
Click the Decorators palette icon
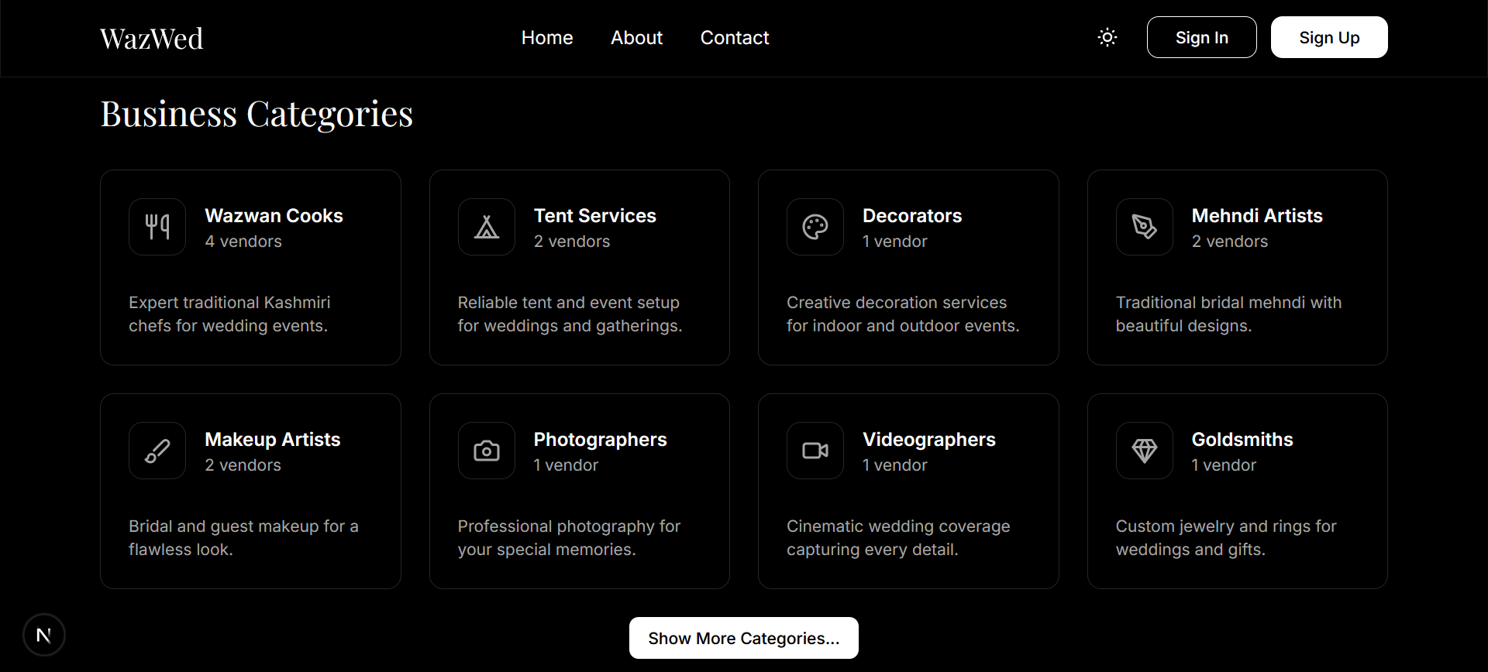coord(815,227)
